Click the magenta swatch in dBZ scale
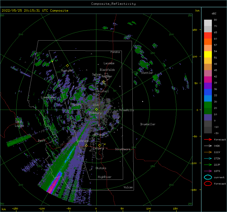The image size is (227, 212). click(208, 79)
